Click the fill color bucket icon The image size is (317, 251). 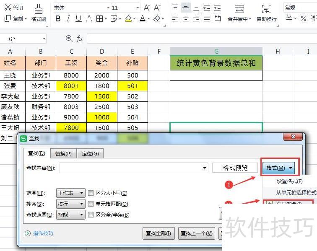(x=128, y=18)
